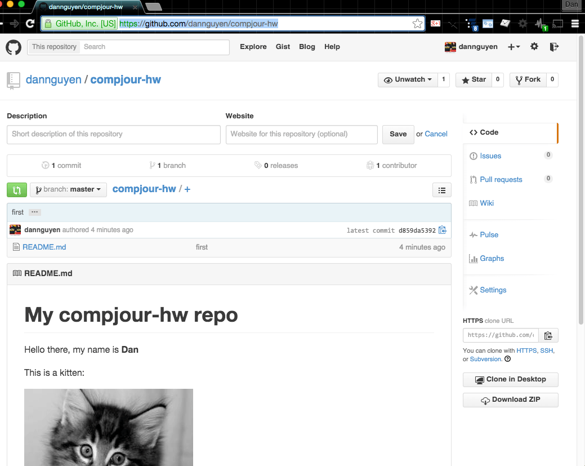The image size is (585, 466).
Task: Copy commit SHA d859da5392 to clipboard
Action: 443,230
